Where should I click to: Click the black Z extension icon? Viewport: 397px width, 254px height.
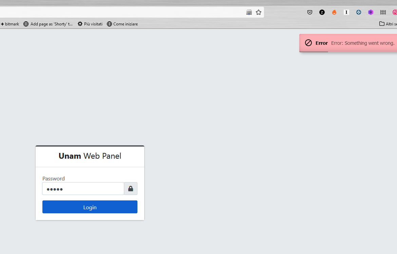pyautogui.click(x=322, y=12)
